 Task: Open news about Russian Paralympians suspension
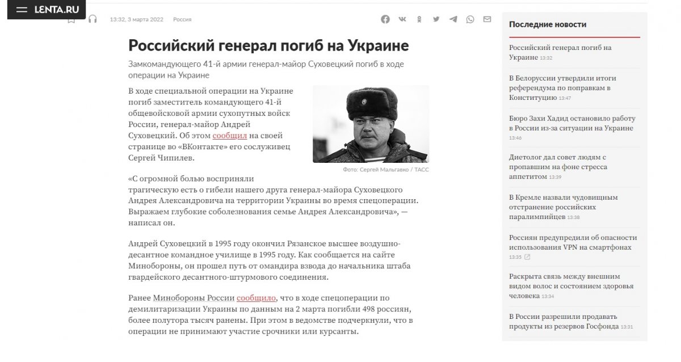563,207
